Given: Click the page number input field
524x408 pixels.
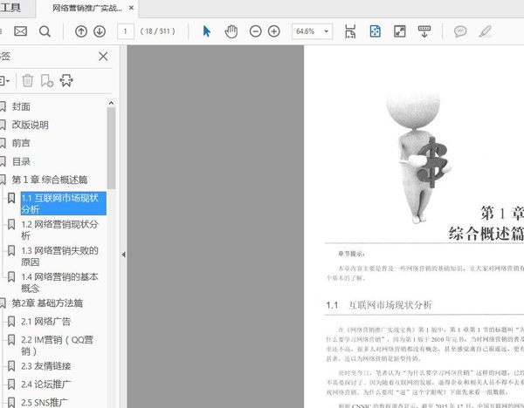Looking at the screenshot, I should 125,31.
